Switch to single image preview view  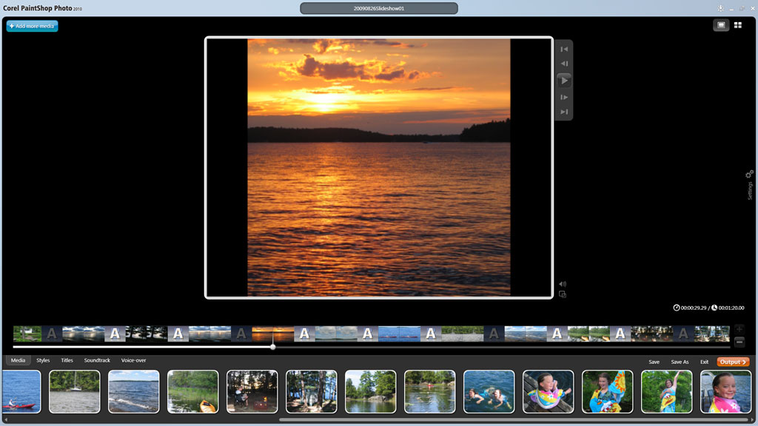[x=721, y=24]
